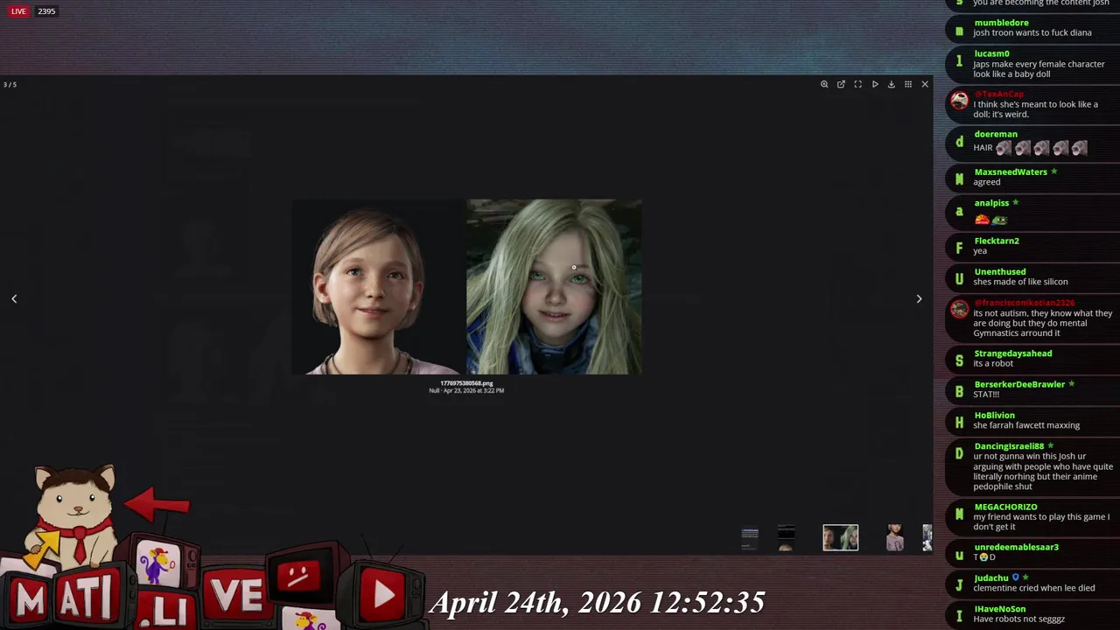
Task: Click the message 'shes made of like silicon'
Action: 1020,282
